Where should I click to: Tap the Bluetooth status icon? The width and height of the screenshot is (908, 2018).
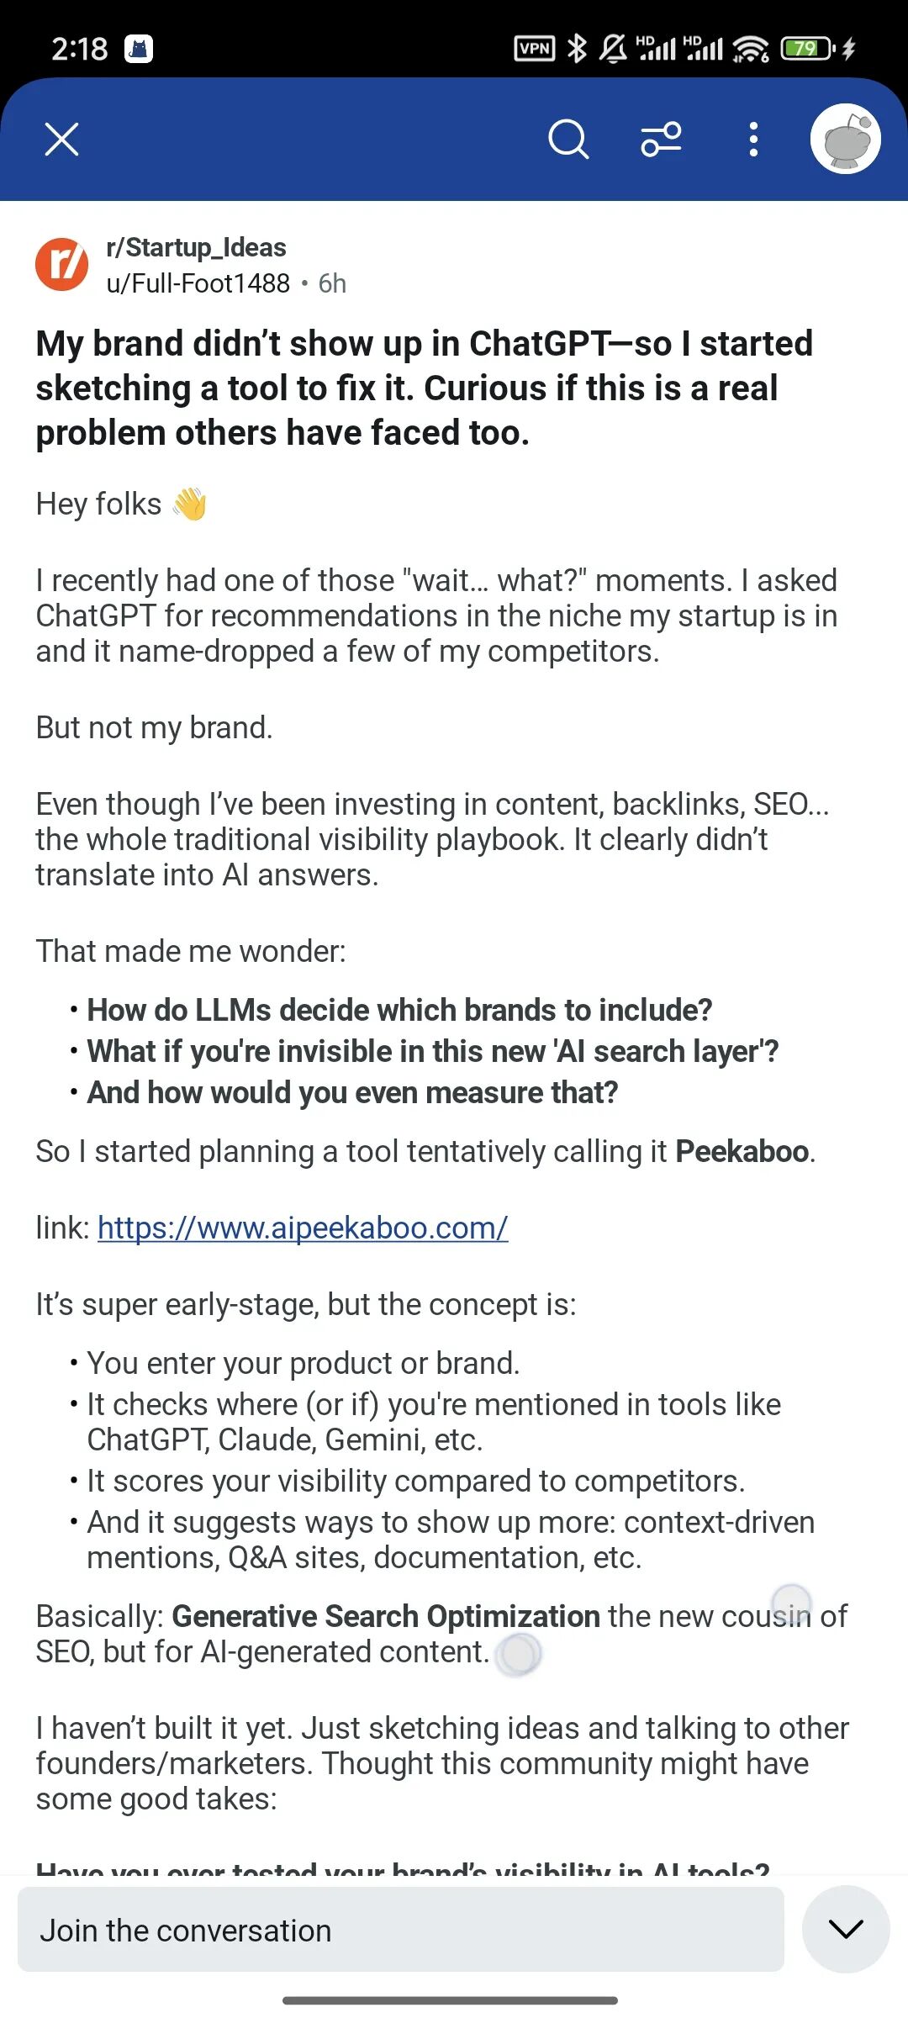coord(577,49)
